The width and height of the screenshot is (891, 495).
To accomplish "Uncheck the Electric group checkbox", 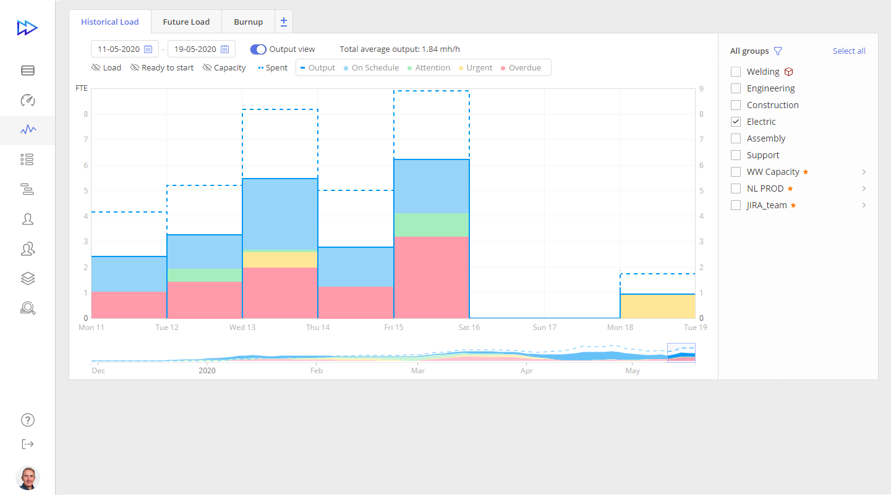I will click(x=736, y=122).
